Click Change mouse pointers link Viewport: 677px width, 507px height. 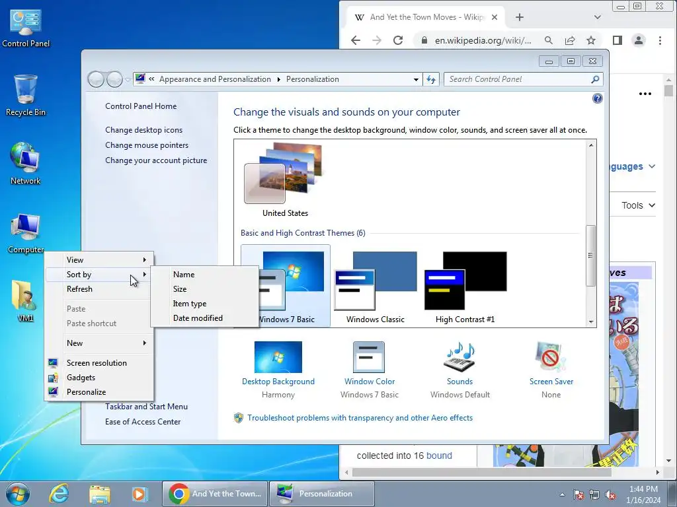point(147,145)
